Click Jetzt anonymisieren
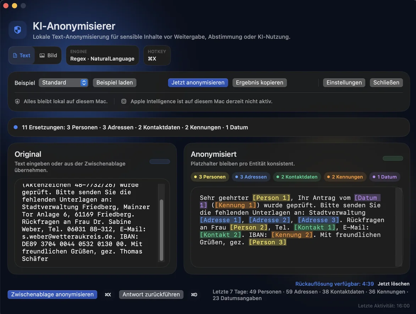This screenshot has width=416, height=314. point(198,83)
